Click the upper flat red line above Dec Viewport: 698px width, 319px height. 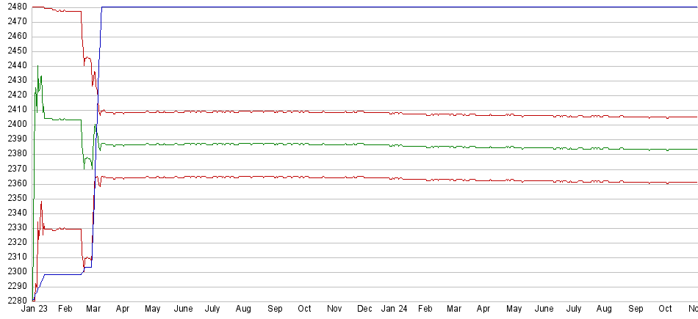pyautogui.click(x=364, y=111)
